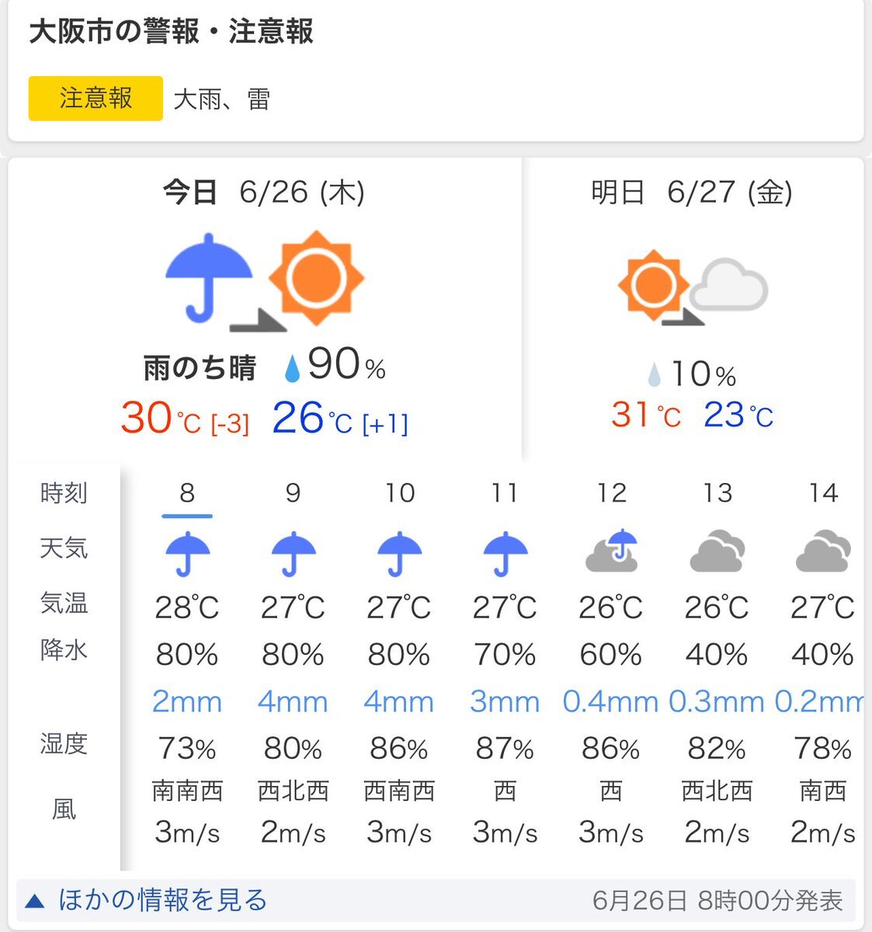Click the 12 o'clock cloud with umbrella icon

coord(611,550)
